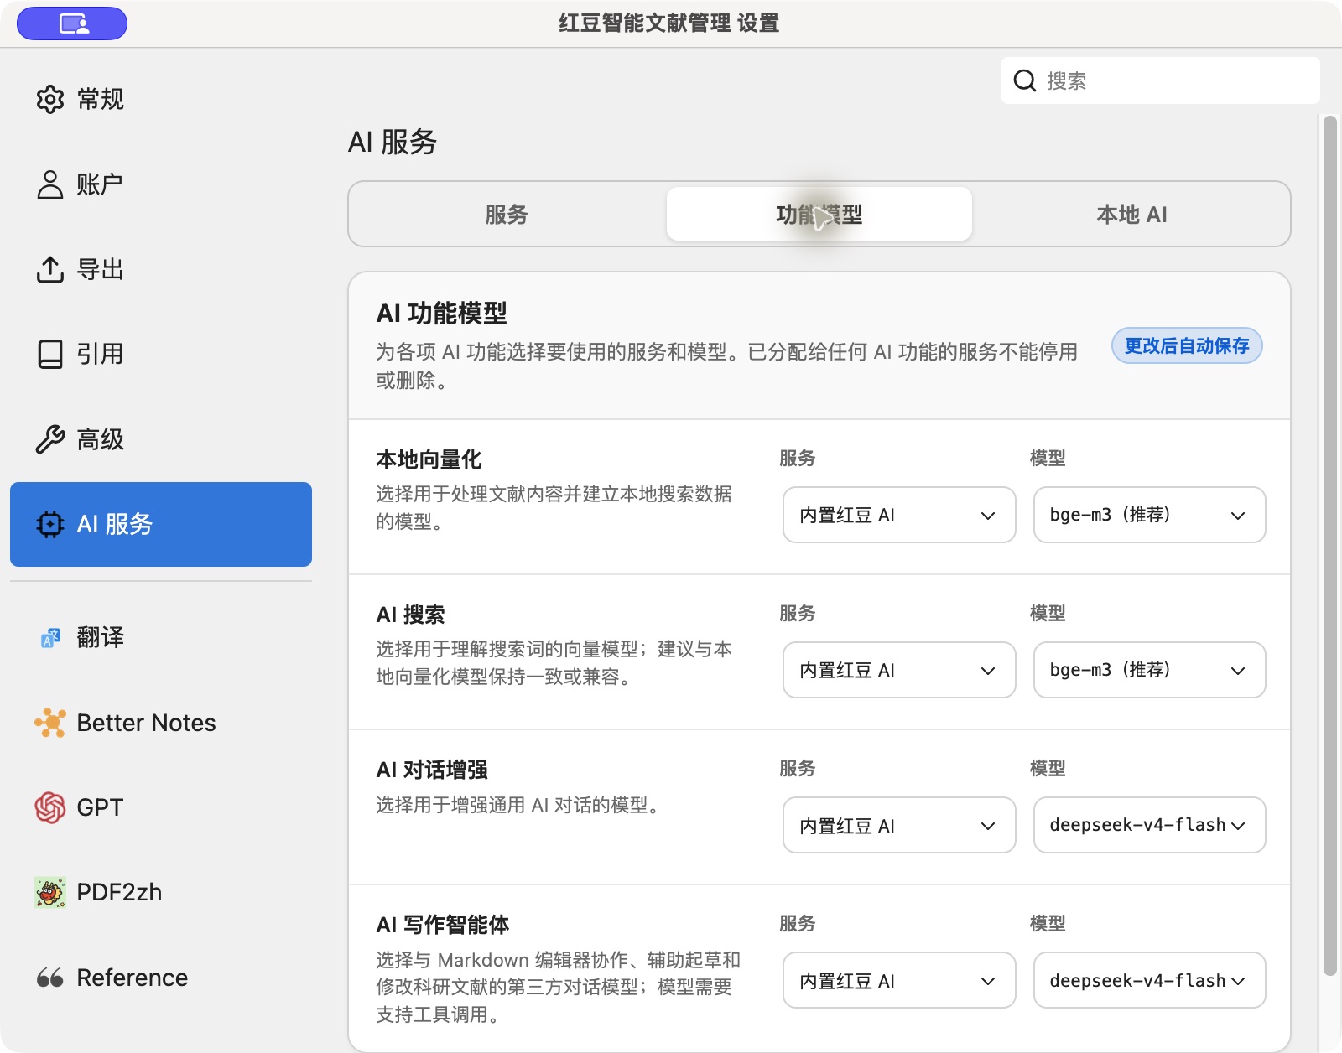This screenshot has height=1053, width=1342.
Task: Switch to the 服务 tab
Action: click(507, 214)
